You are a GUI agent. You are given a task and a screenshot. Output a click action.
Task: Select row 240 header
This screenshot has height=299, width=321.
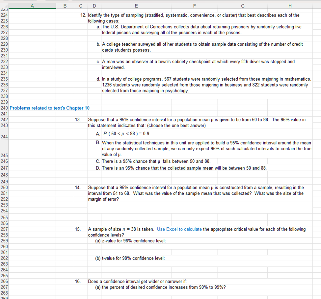pyautogui.click(x=4, y=108)
